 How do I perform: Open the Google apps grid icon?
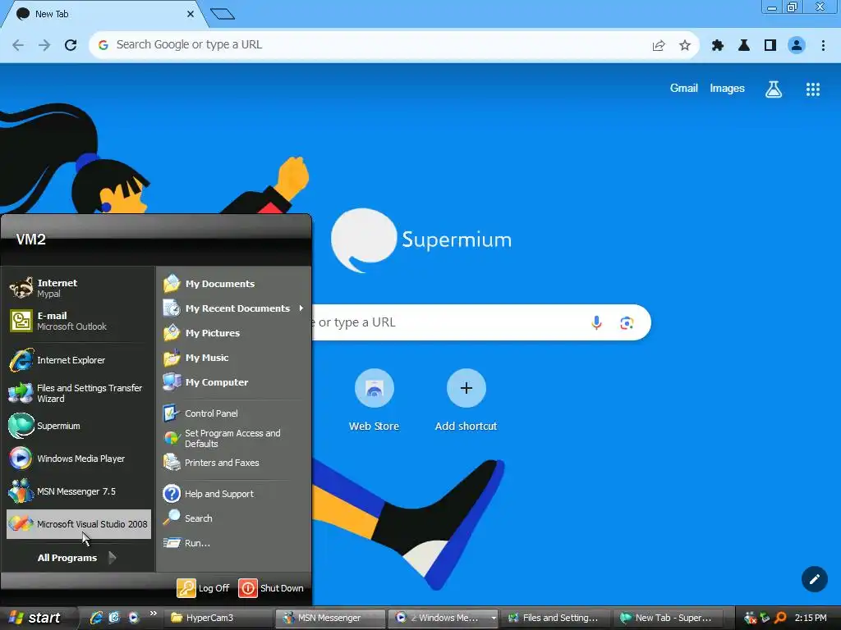coord(812,89)
